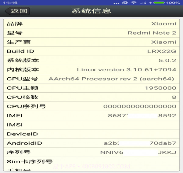Tap the 系统版本 5.0.2 row
Viewport: 183px width, 173px height.
click(91, 61)
